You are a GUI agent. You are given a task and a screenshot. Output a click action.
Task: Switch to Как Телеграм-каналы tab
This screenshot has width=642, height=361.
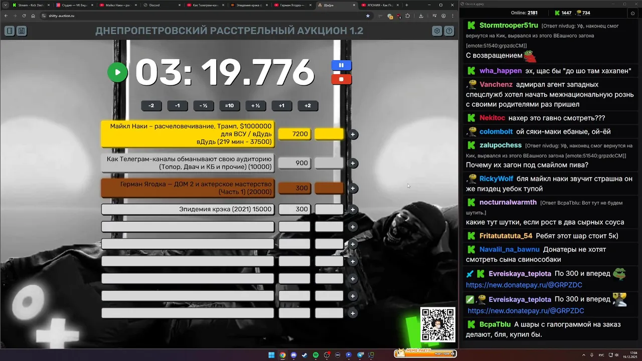point(205,5)
